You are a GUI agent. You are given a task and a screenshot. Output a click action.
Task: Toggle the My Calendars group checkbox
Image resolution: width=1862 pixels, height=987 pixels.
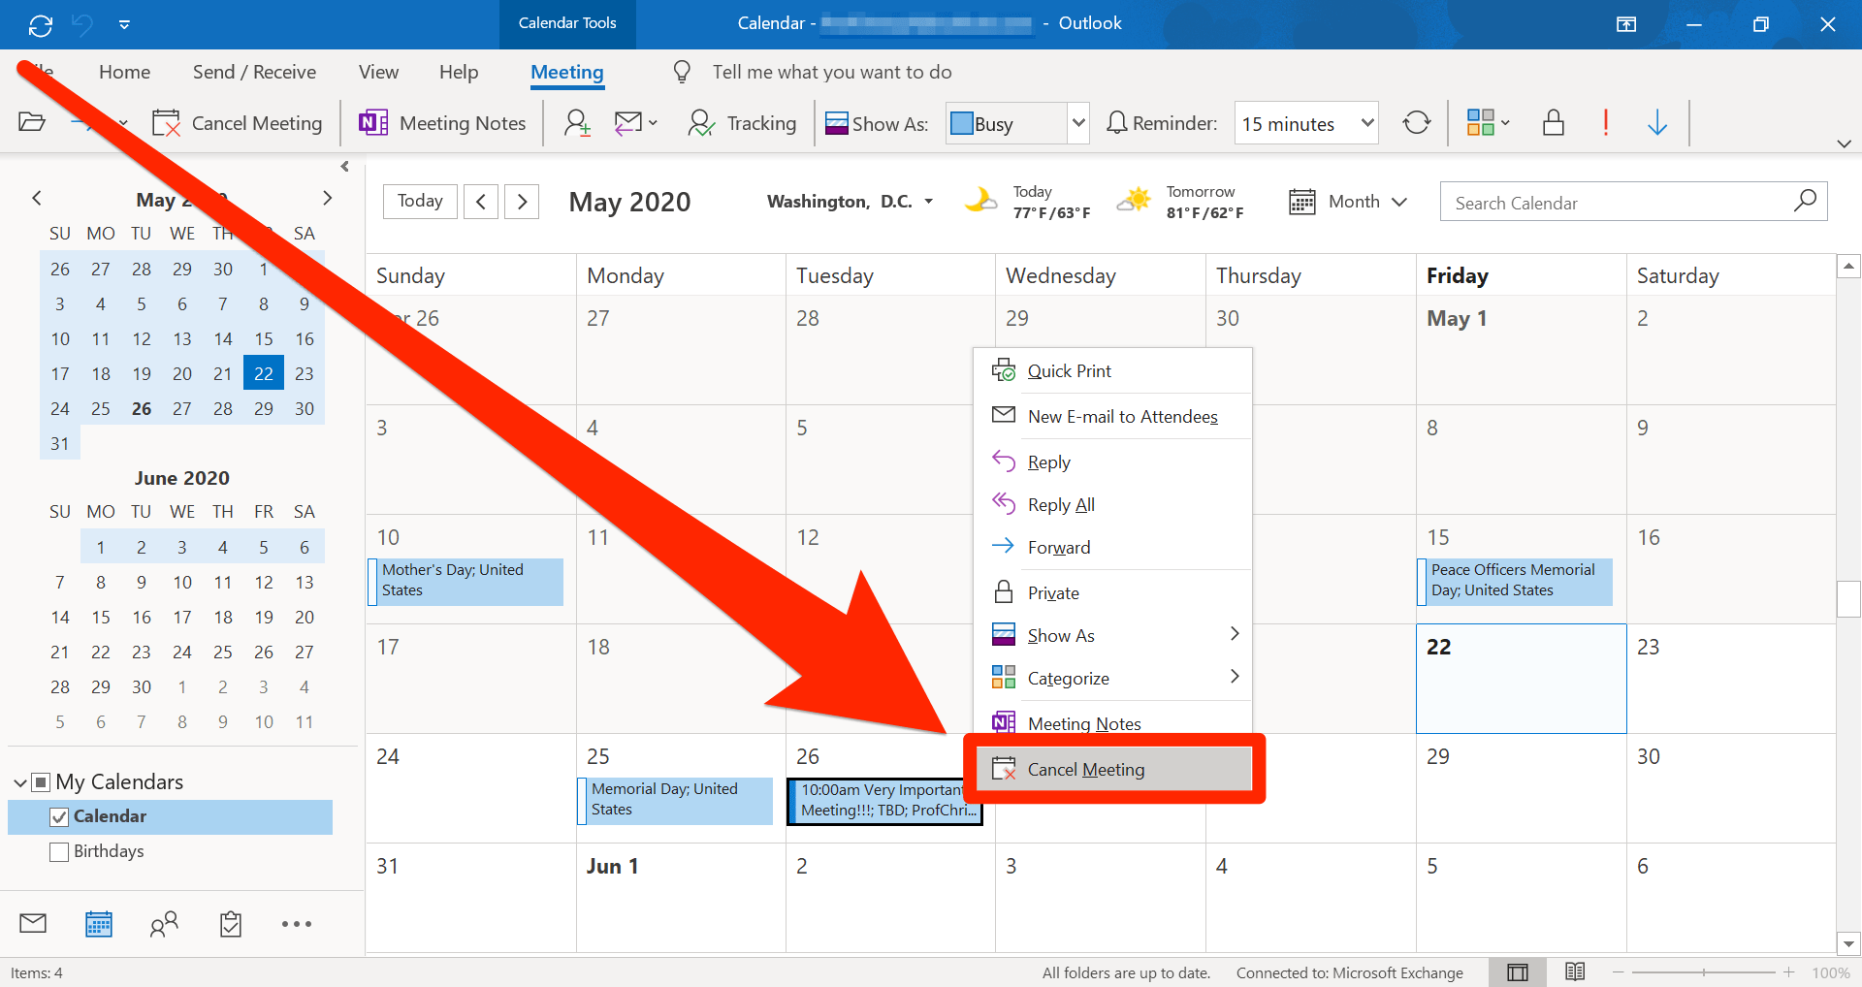point(41,782)
